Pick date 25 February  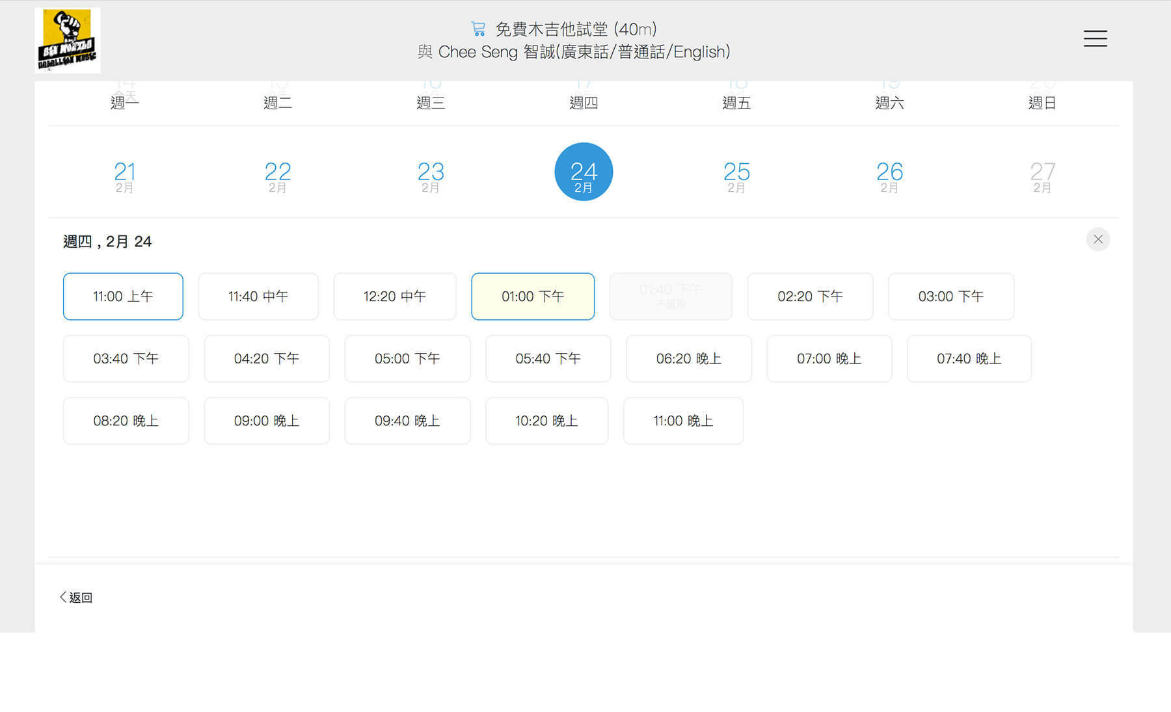pyautogui.click(x=736, y=176)
